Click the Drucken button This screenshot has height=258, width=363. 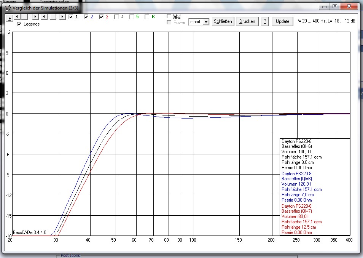(x=247, y=21)
